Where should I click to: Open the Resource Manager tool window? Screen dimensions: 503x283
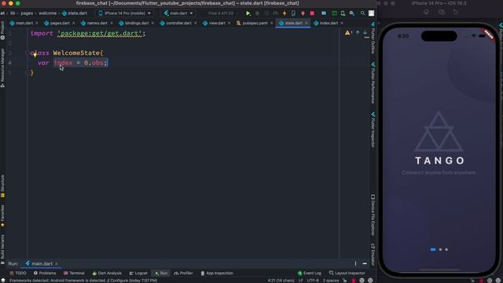pyautogui.click(x=2, y=68)
